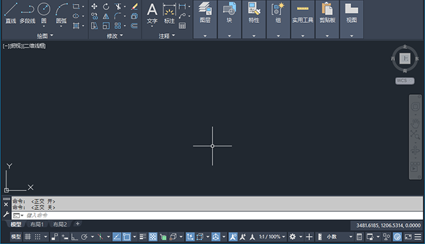Select the 直线 line tool
This screenshot has height=244, width=425.
(x=11, y=13)
